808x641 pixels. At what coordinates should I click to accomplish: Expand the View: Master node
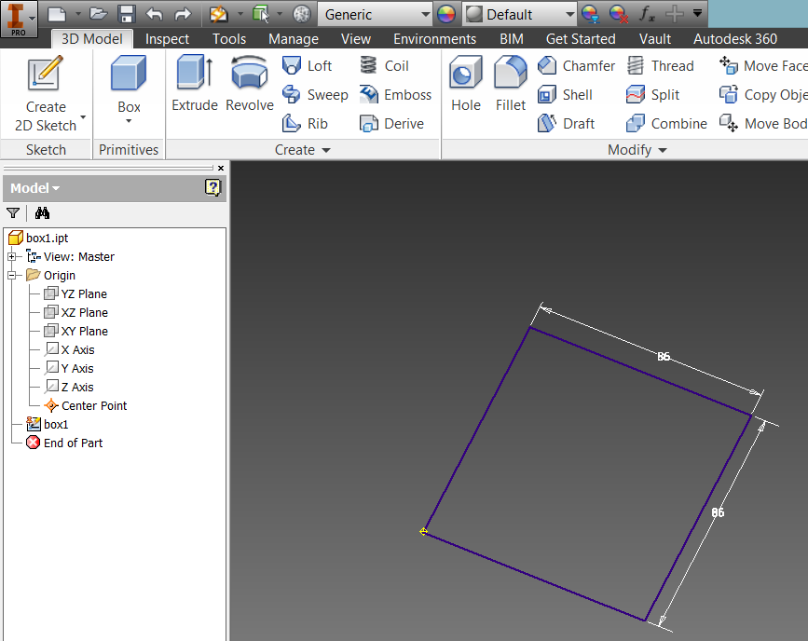(x=12, y=256)
